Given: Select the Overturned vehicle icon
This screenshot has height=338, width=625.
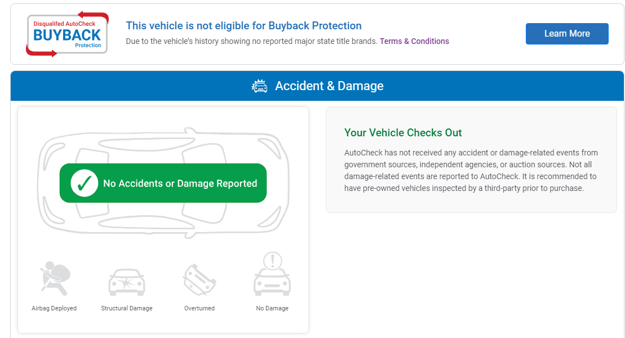Looking at the screenshot, I should point(200,279).
